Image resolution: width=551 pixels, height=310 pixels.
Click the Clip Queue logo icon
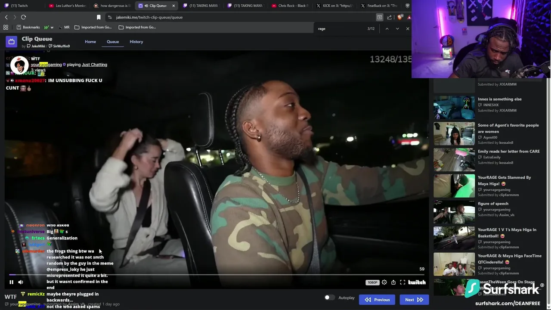(12, 42)
